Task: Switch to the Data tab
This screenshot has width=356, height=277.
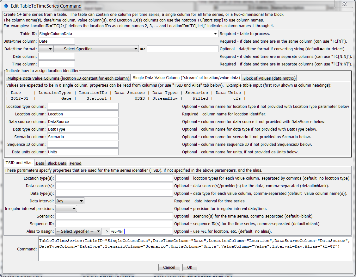Action: (40, 163)
